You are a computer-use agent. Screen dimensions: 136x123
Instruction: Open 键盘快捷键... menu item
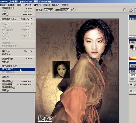point(18,84)
